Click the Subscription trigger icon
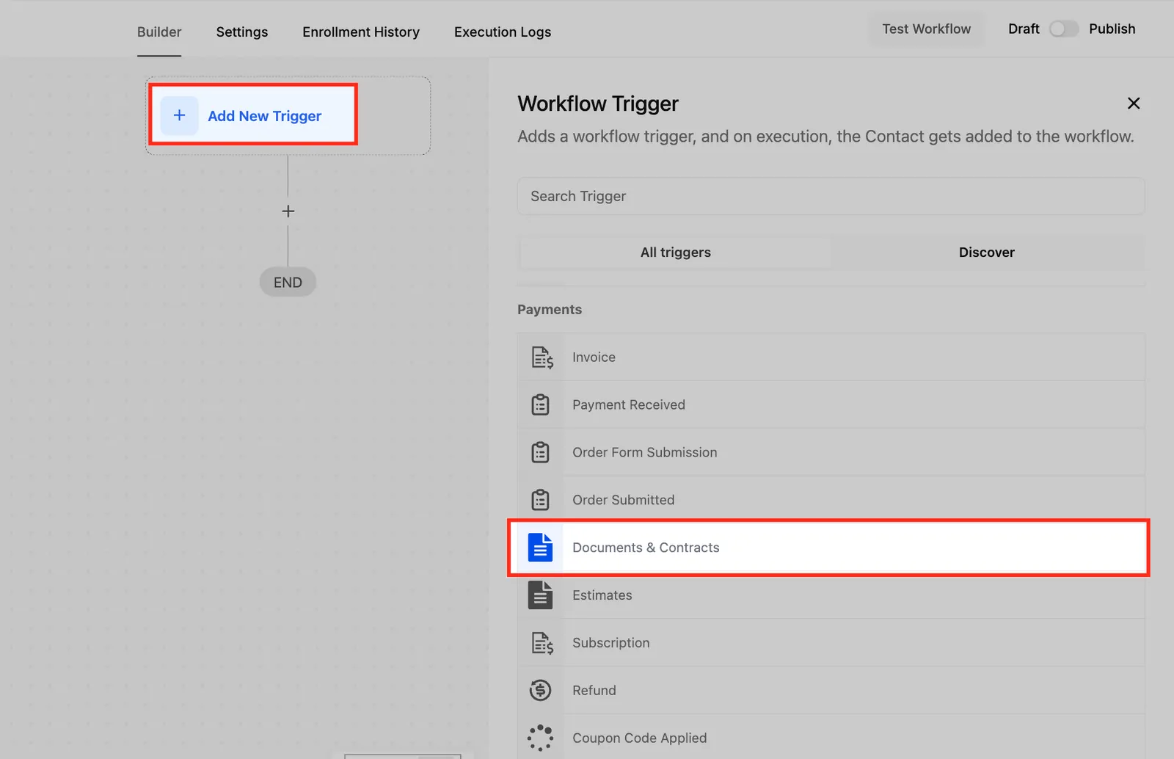Screen dimensions: 1174x759 (542, 643)
